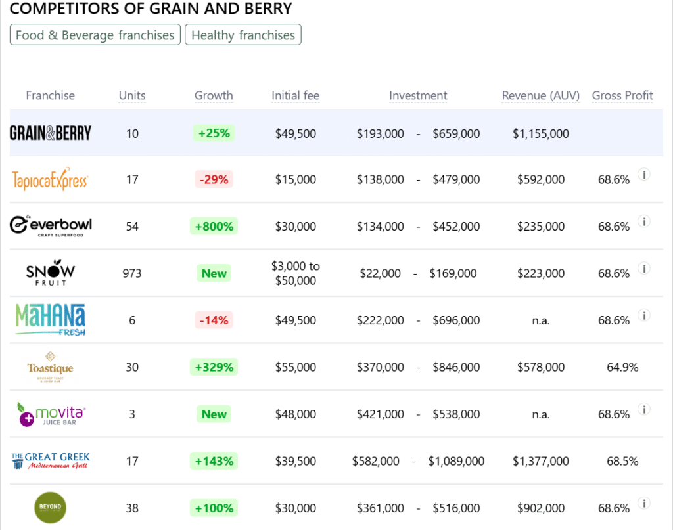
Task: Click the Initial fee column header
Action: pos(295,95)
